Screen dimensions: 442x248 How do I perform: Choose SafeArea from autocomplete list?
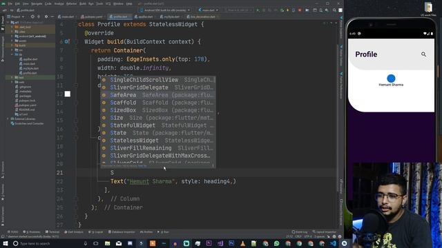(158, 95)
